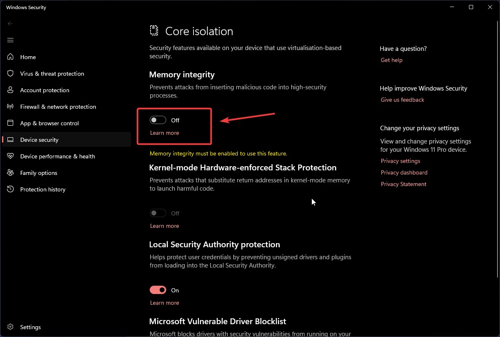Open Firewall & network protection
The width and height of the screenshot is (500, 337).
coord(58,106)
